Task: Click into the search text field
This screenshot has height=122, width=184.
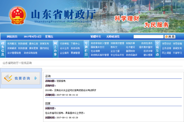Action: tap(148, 37)
